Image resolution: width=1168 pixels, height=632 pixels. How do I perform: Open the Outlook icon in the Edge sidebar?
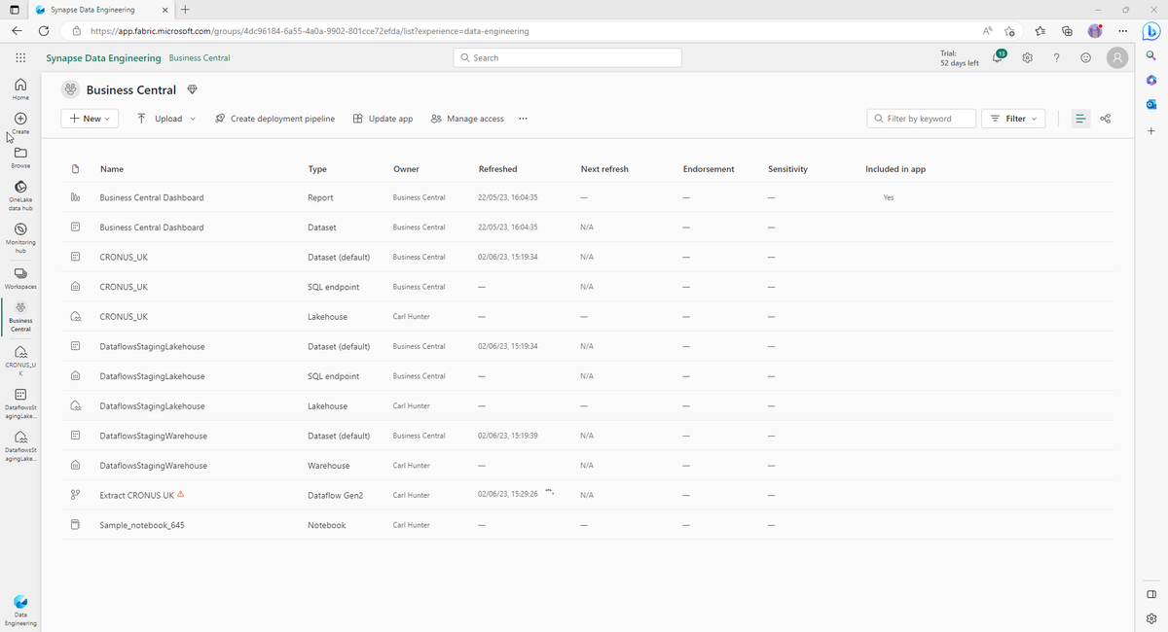(1150, 104)
